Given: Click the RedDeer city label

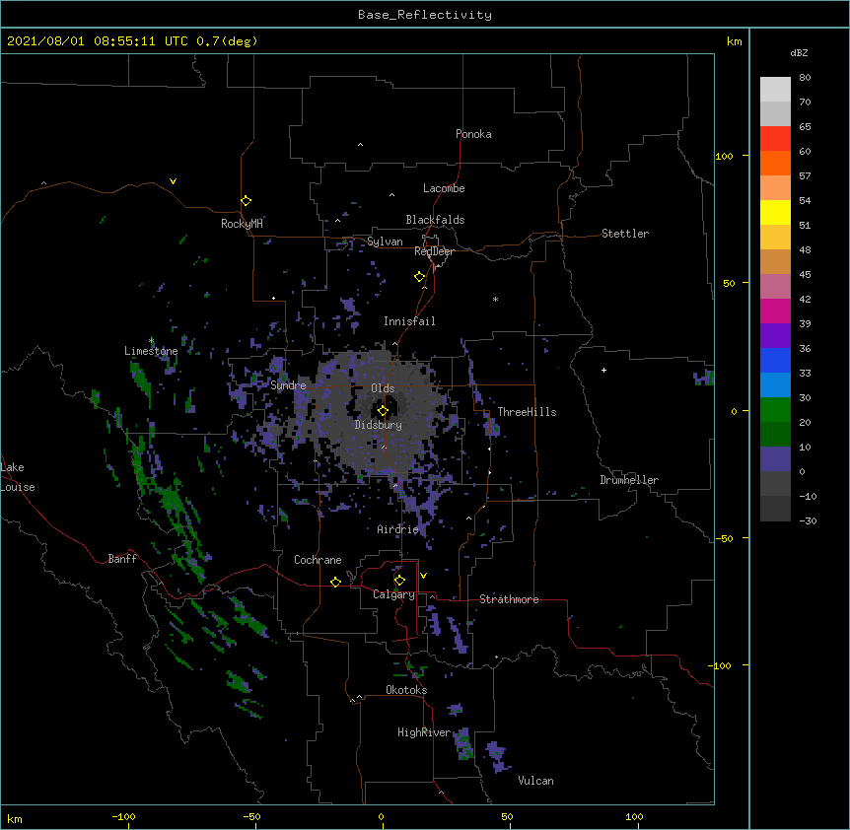Looking at the screenshot, I should coord(434,251).
